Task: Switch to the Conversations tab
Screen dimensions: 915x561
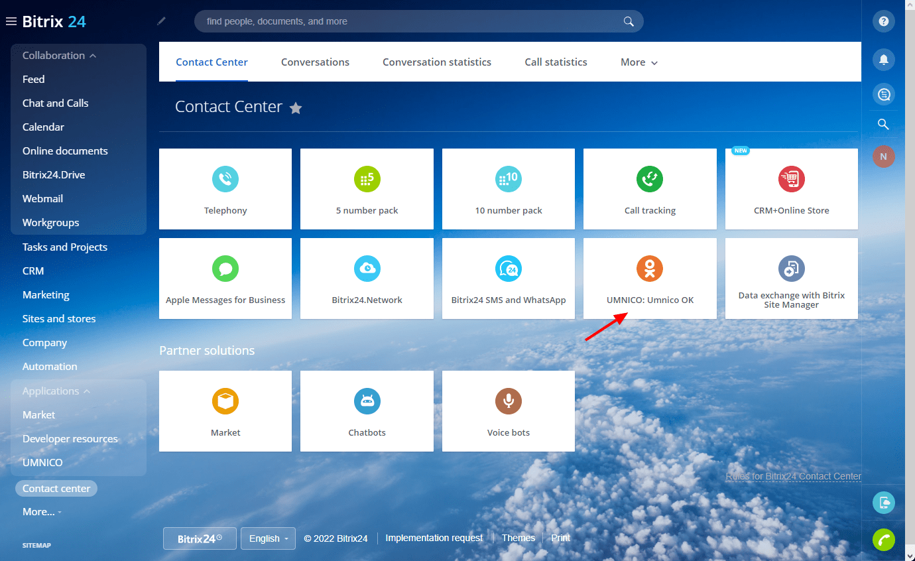Action: (x=315, y=62)
